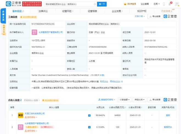Image resolution: width=181 pixels, height=134 pixels.
Task: Click the 美团 logo beside 天津三快科技
Action: point(21,115)
